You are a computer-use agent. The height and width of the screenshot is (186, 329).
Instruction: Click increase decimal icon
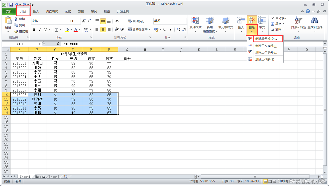(179, 29)
